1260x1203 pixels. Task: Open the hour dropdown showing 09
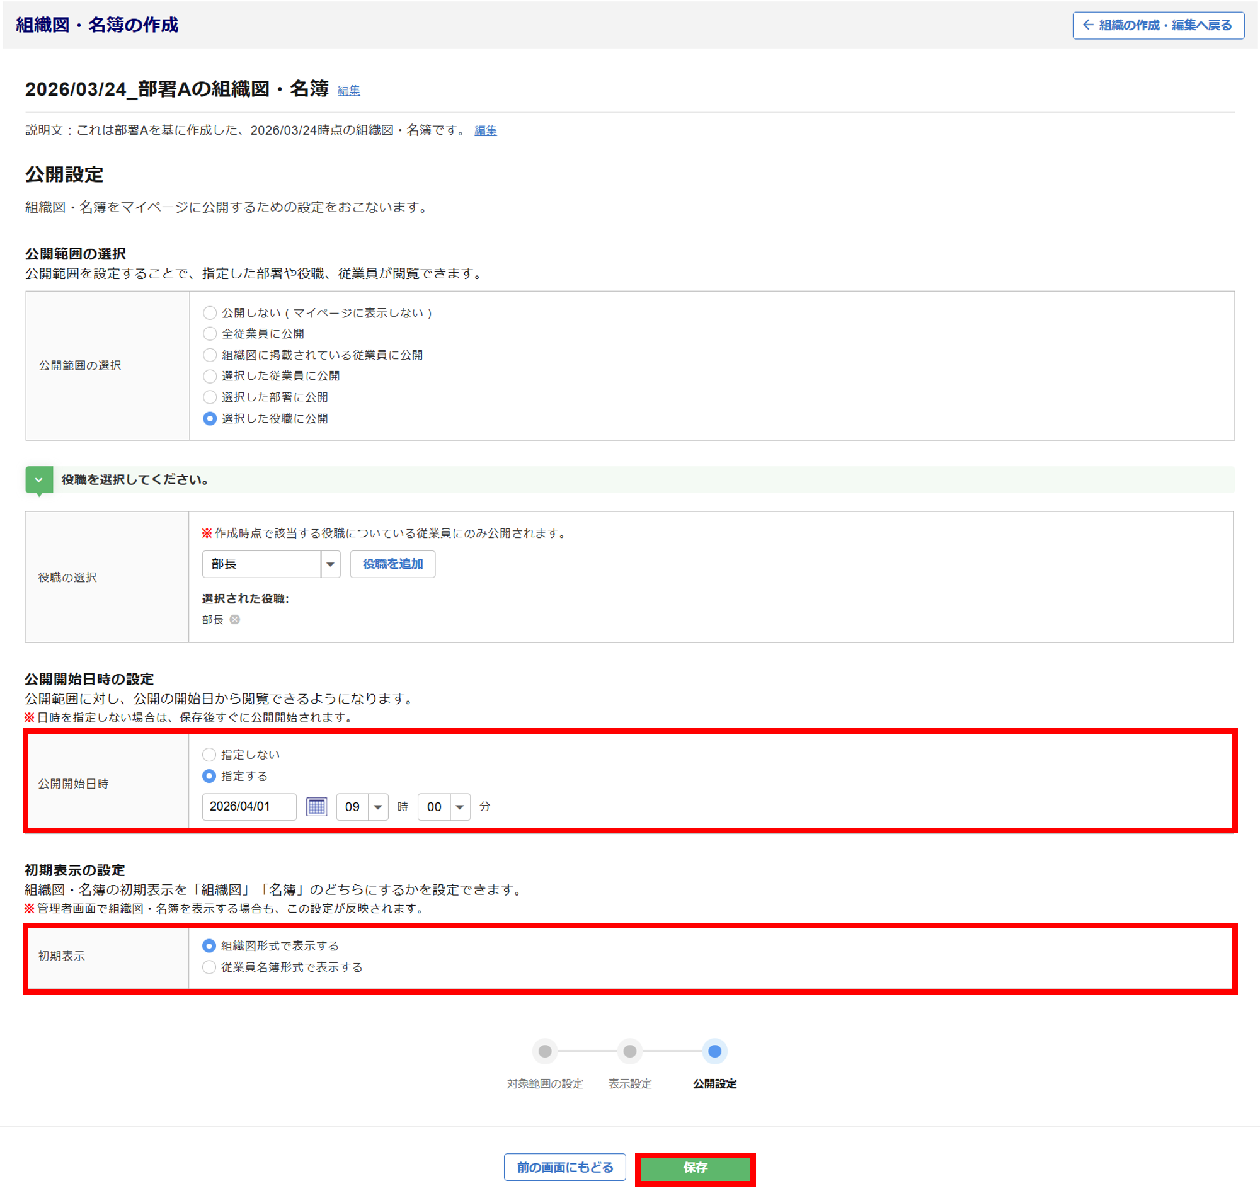(x=362, y=807)
